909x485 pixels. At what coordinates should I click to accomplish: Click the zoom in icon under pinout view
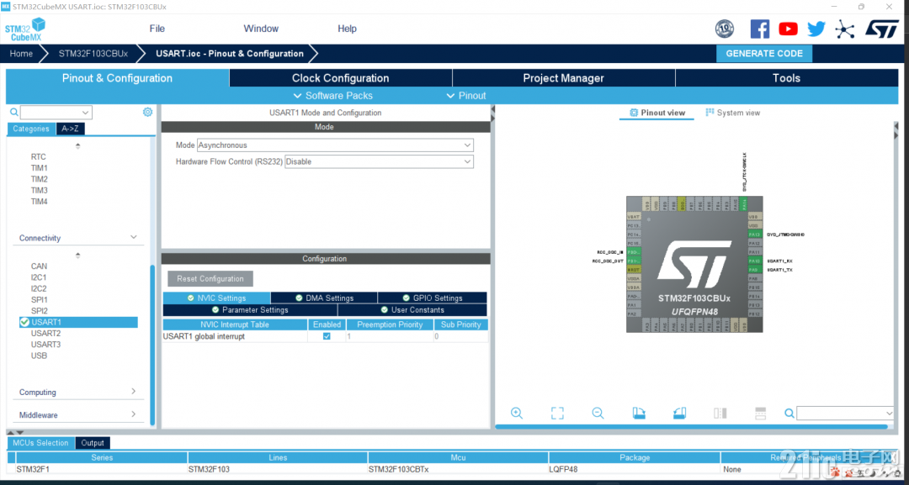[x=517, y=413]
